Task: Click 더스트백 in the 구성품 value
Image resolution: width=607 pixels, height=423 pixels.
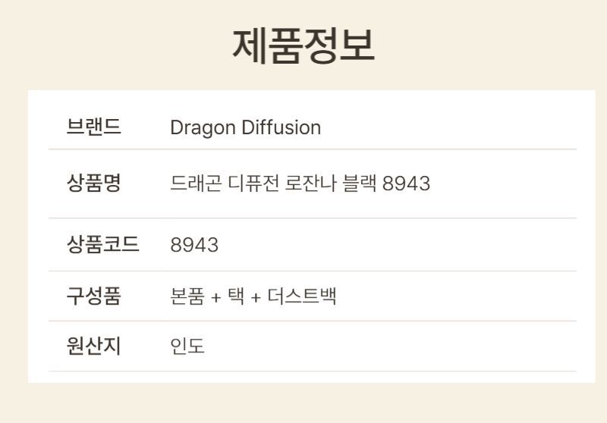Action: (x=301, y=296)
